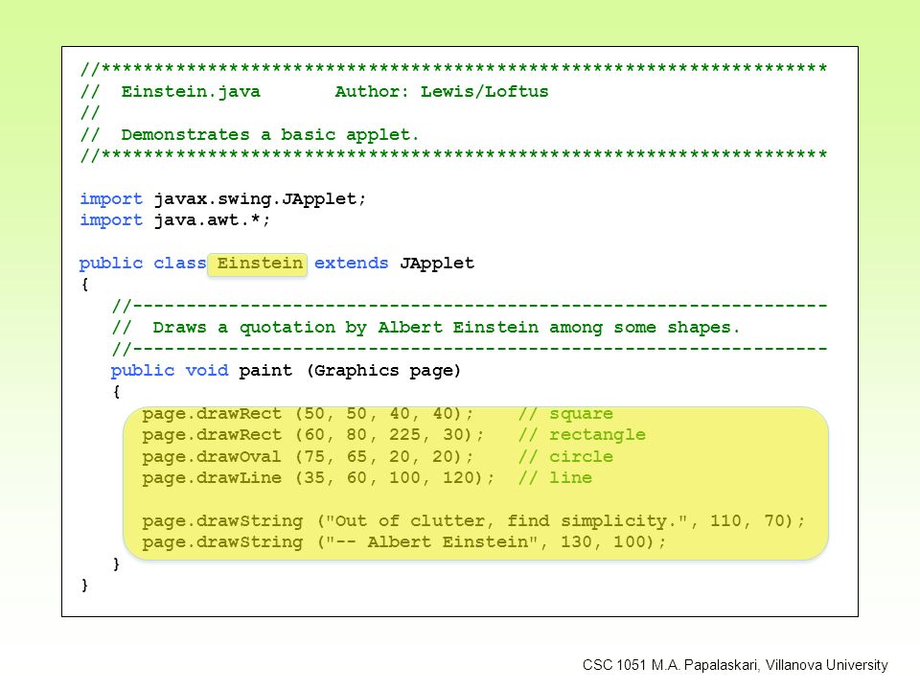Select the 'Author: Lewis/Loftus' comment text
Screen dimensions: 920x690
tap(441, 92)
